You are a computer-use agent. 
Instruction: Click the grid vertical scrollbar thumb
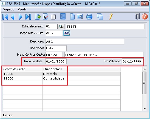144,83
